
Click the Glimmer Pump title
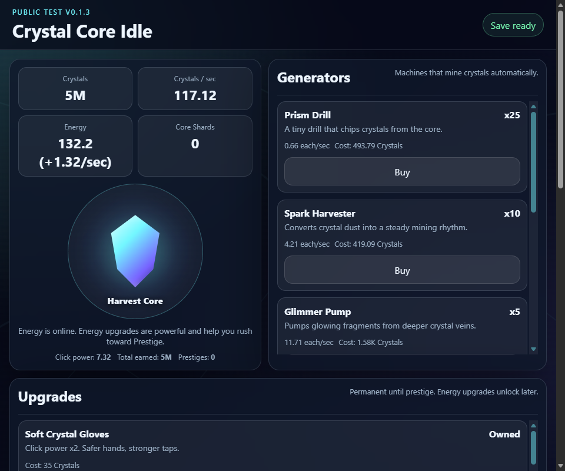pos(317,311)
